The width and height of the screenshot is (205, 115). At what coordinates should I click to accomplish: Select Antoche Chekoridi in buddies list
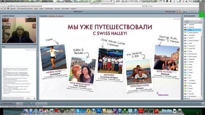[193, 41]
